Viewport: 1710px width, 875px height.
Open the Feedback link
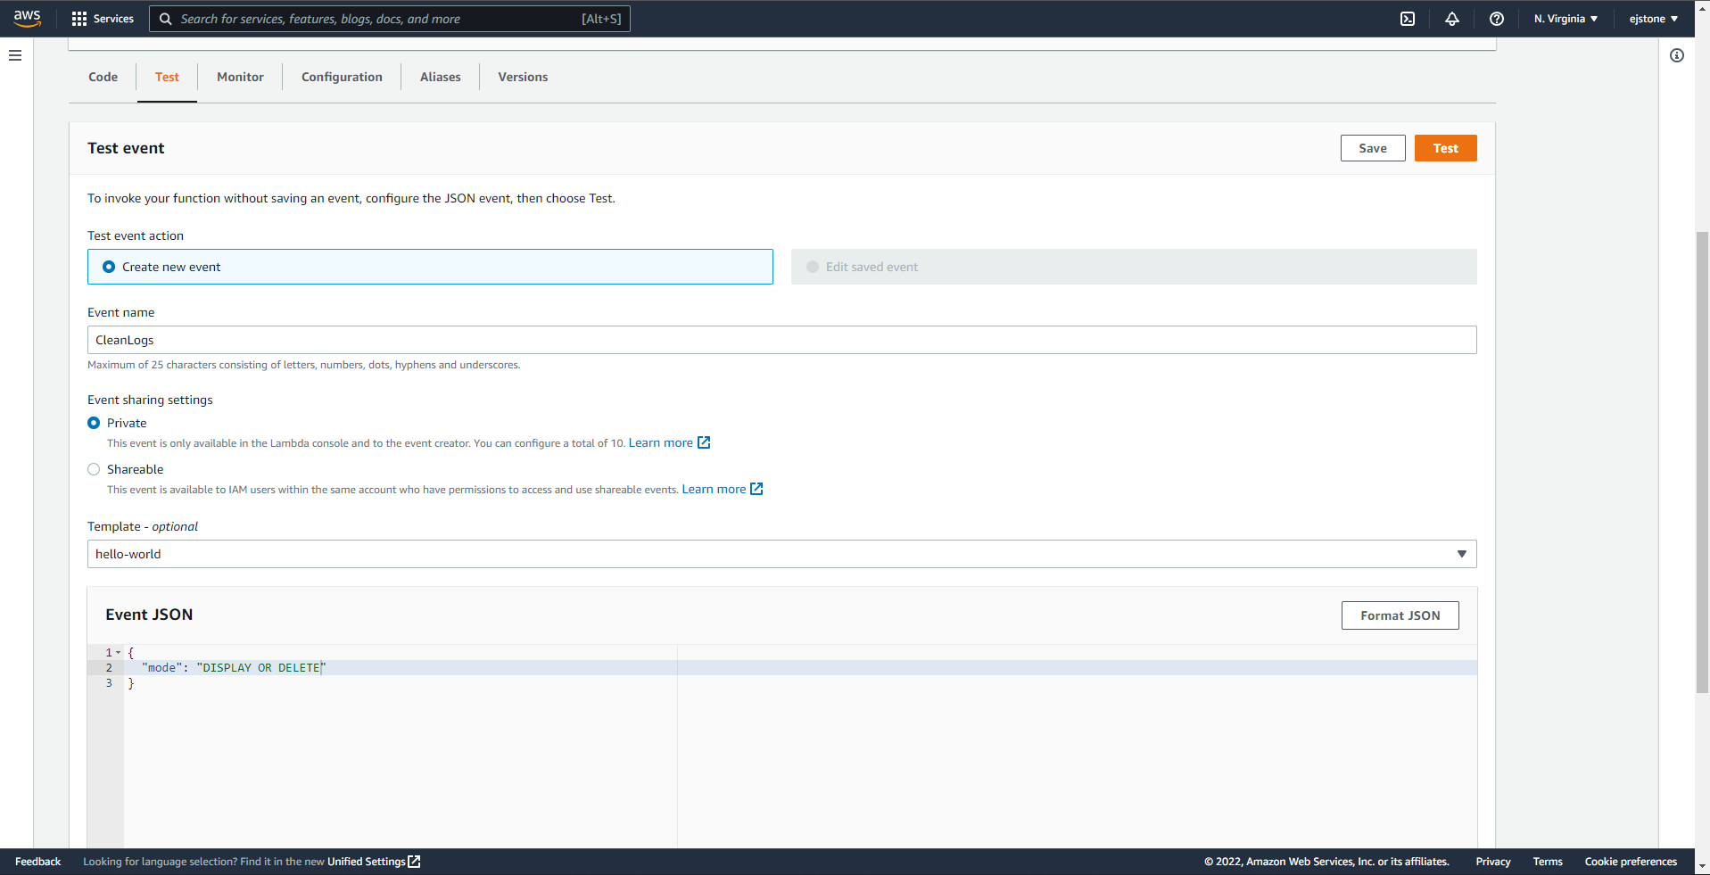click(x=38, y=862)
